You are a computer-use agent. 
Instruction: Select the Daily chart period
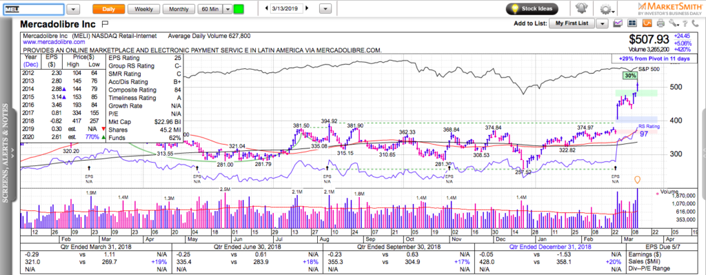108,9
